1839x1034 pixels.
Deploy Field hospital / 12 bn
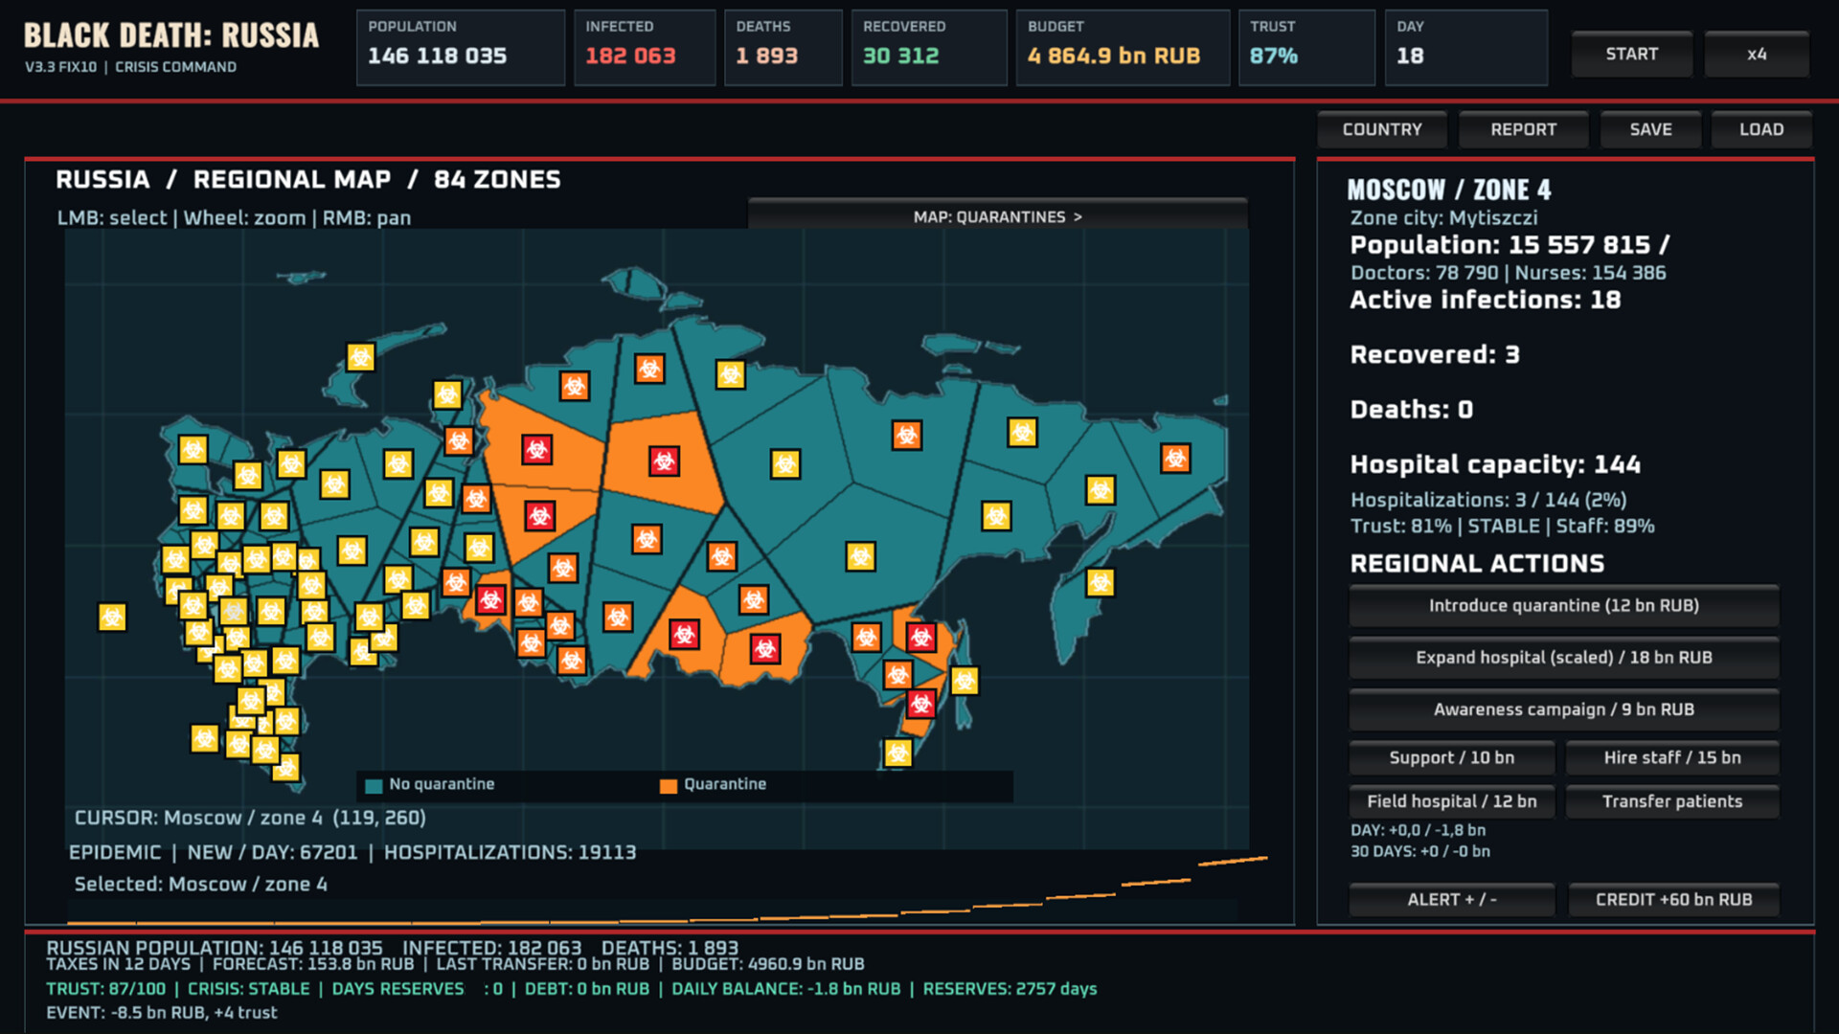click(1451, 801)
